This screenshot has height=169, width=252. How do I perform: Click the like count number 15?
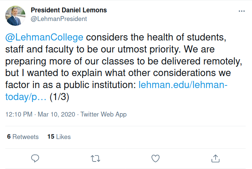(51, 137)
